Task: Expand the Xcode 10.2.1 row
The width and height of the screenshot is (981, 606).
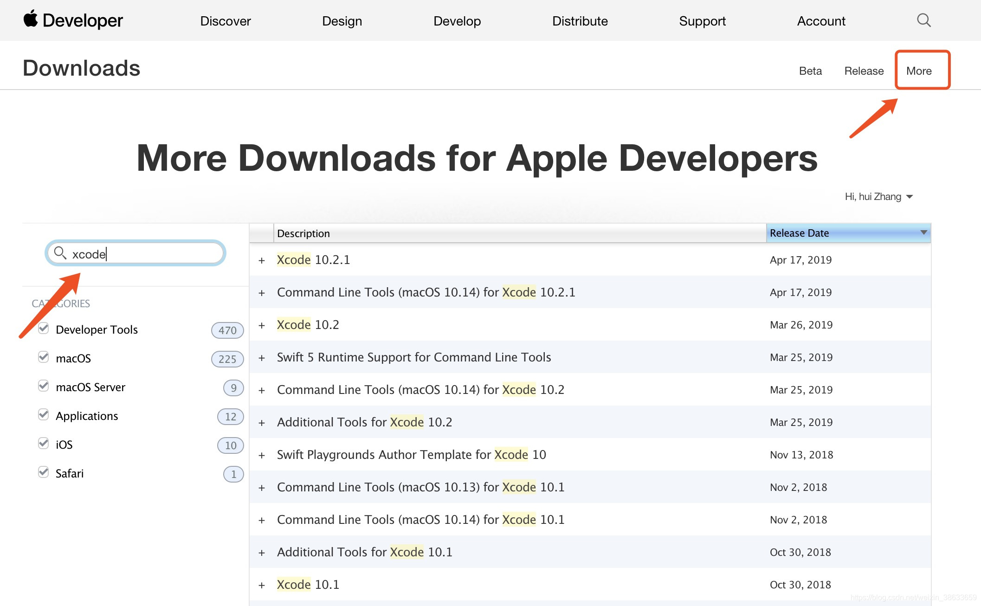Action: click(262, 260)
